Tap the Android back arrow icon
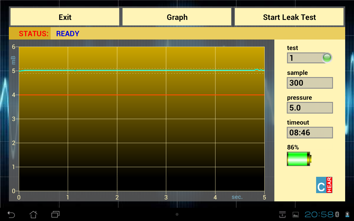The width and height of the screenshot is (354, 221). [11, 214]
